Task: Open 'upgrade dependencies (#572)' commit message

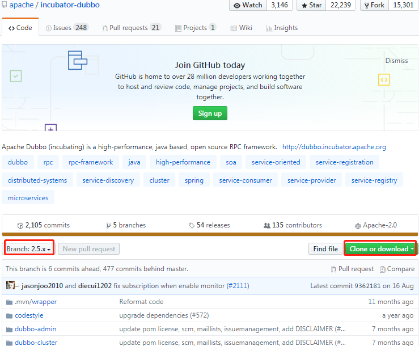Action: click(x=164, y=315)
